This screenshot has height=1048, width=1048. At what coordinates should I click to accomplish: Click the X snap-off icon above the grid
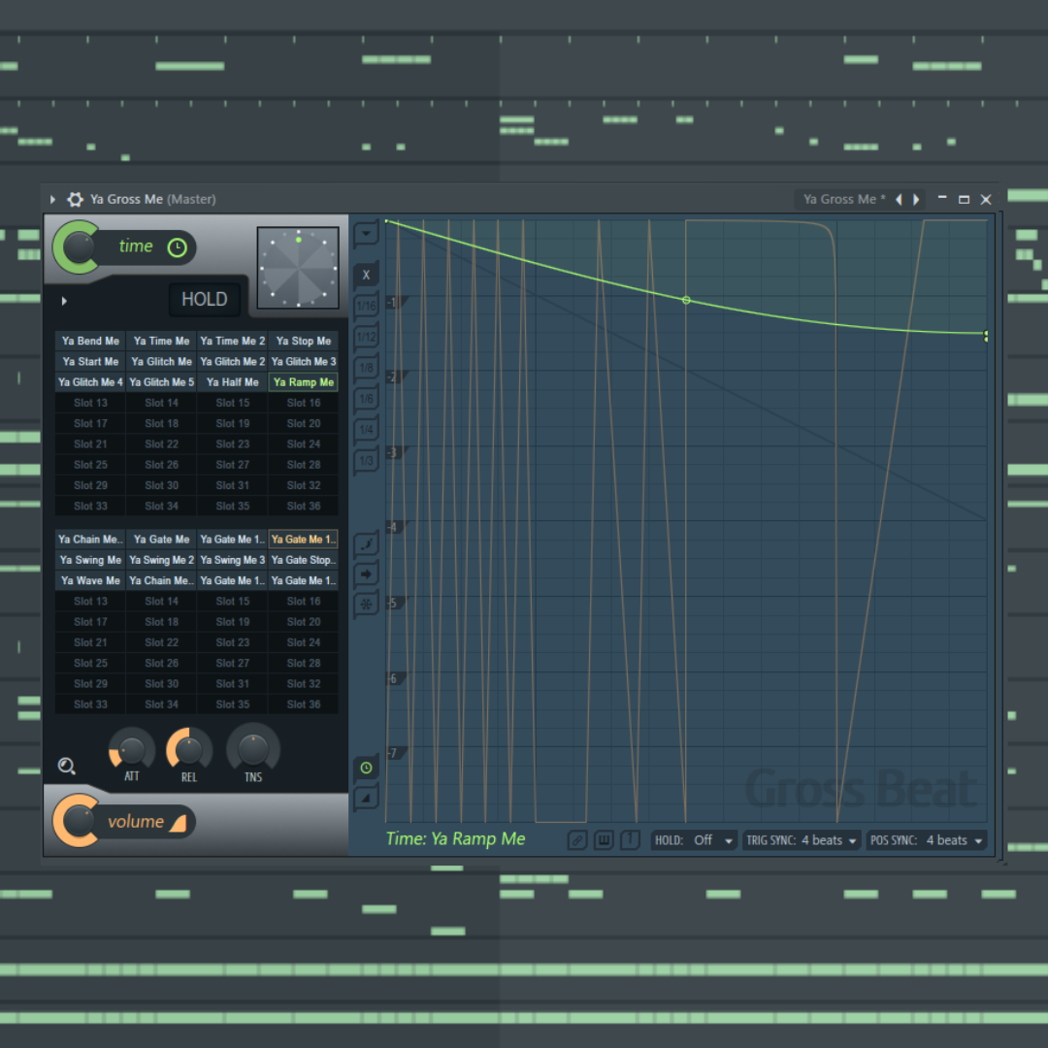(366, 275)
